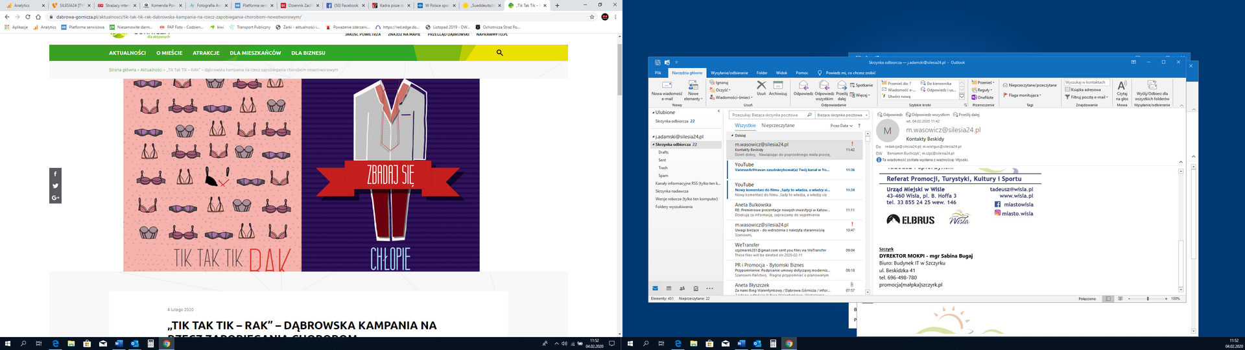Image resolution: width=1245 pixels, height=350 pixels.
Task: Select the Spam folder in Outlook
Action: (x=663, y=176)
